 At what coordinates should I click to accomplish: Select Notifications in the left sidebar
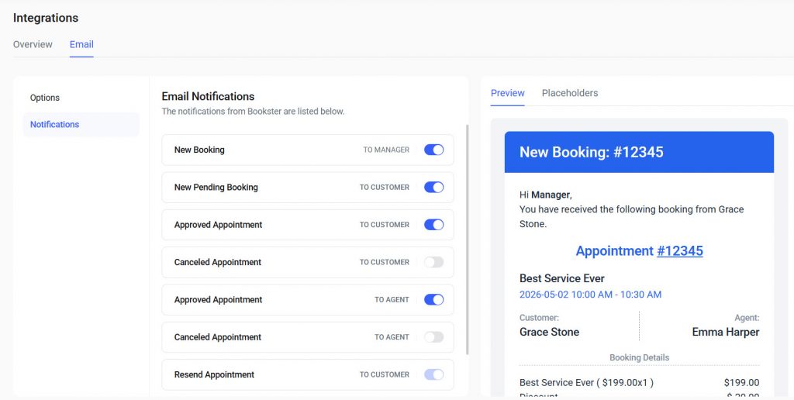(x=54, y=124)
